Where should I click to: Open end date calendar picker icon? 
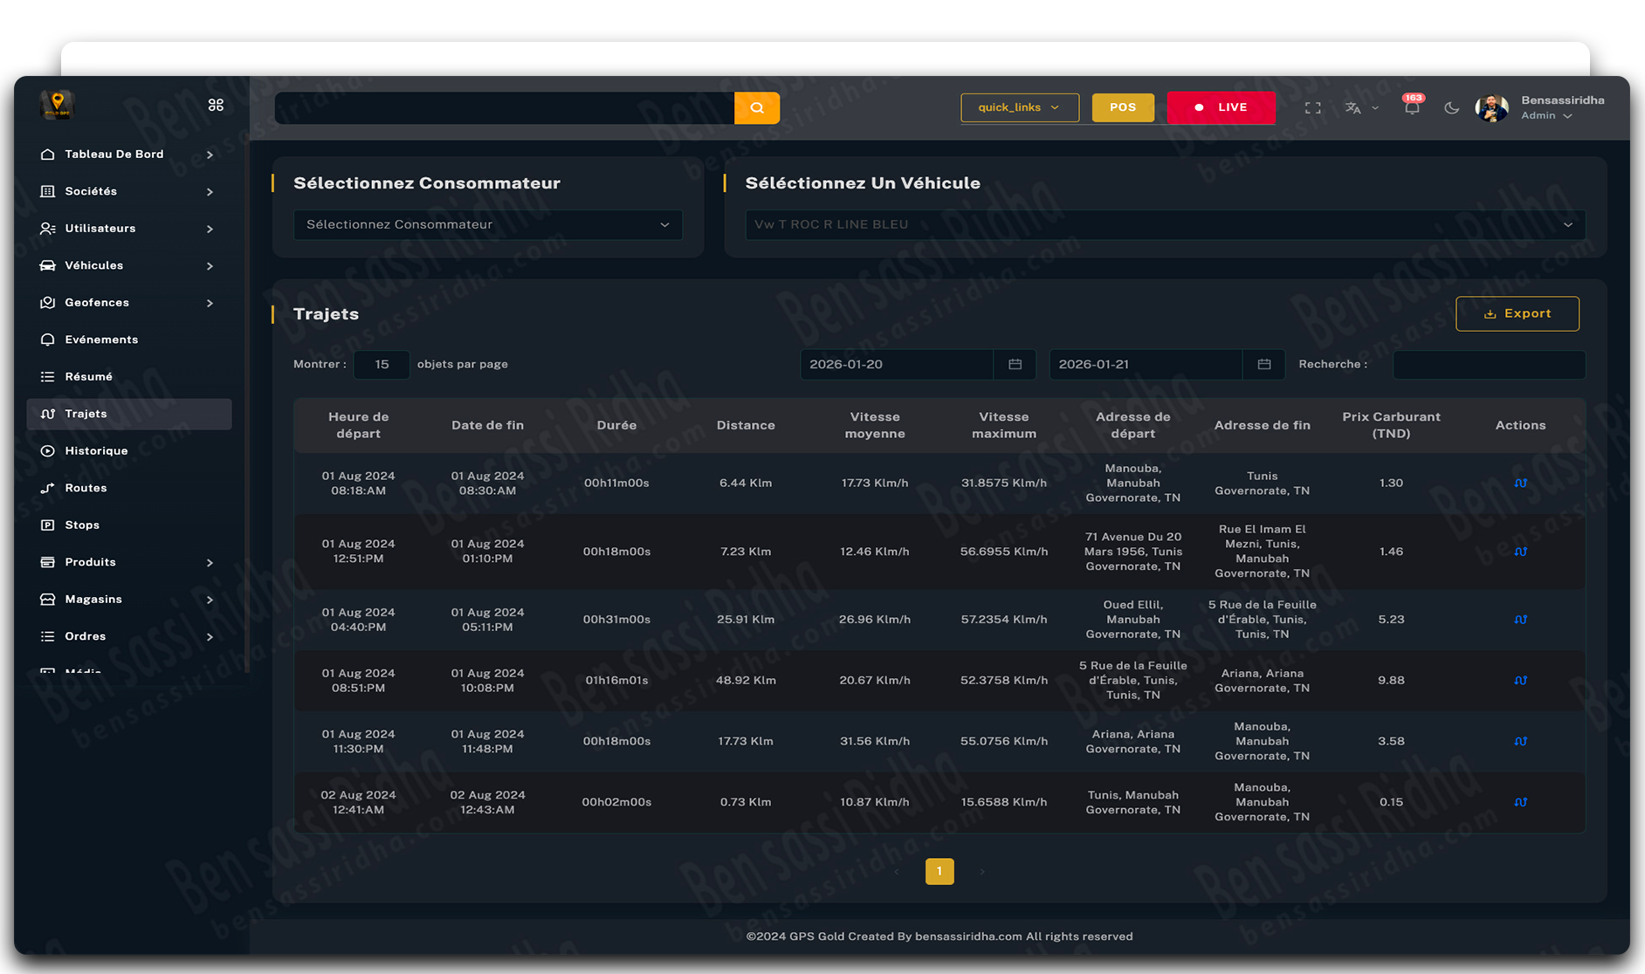pos(1263,365)
